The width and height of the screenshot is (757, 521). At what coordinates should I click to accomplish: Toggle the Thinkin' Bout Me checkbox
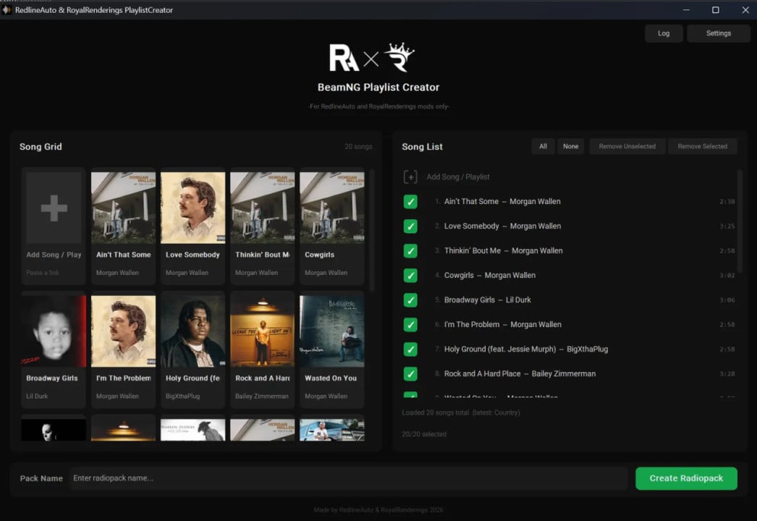pos(410,250)
